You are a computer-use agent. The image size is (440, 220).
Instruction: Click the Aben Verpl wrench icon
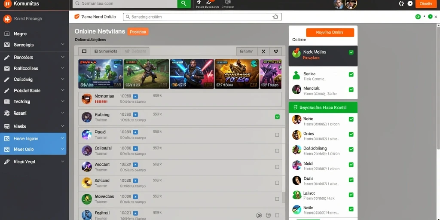[7, 162]
